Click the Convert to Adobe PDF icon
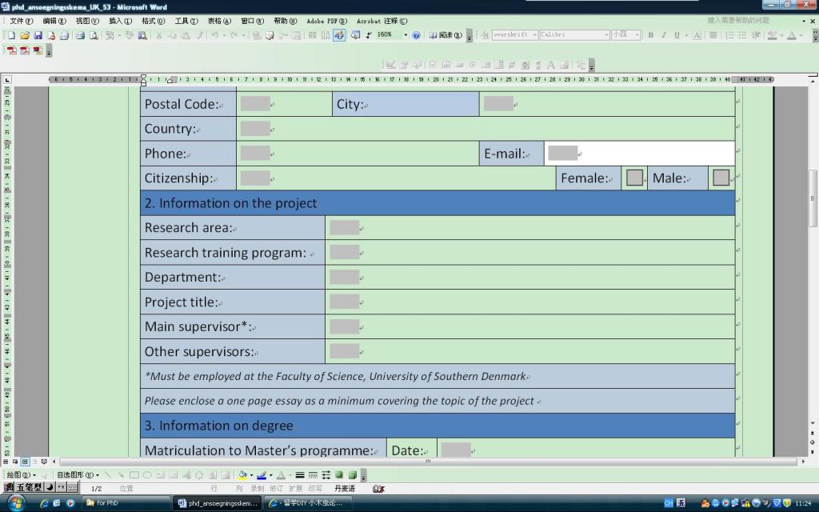Image resolution: width=819 pixels, height=512 pixels. (11, 50)
